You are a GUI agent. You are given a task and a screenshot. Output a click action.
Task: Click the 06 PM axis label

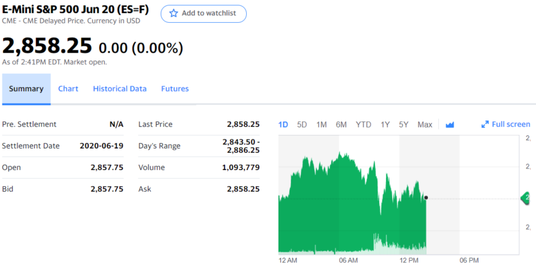click(x=469, y=261)
